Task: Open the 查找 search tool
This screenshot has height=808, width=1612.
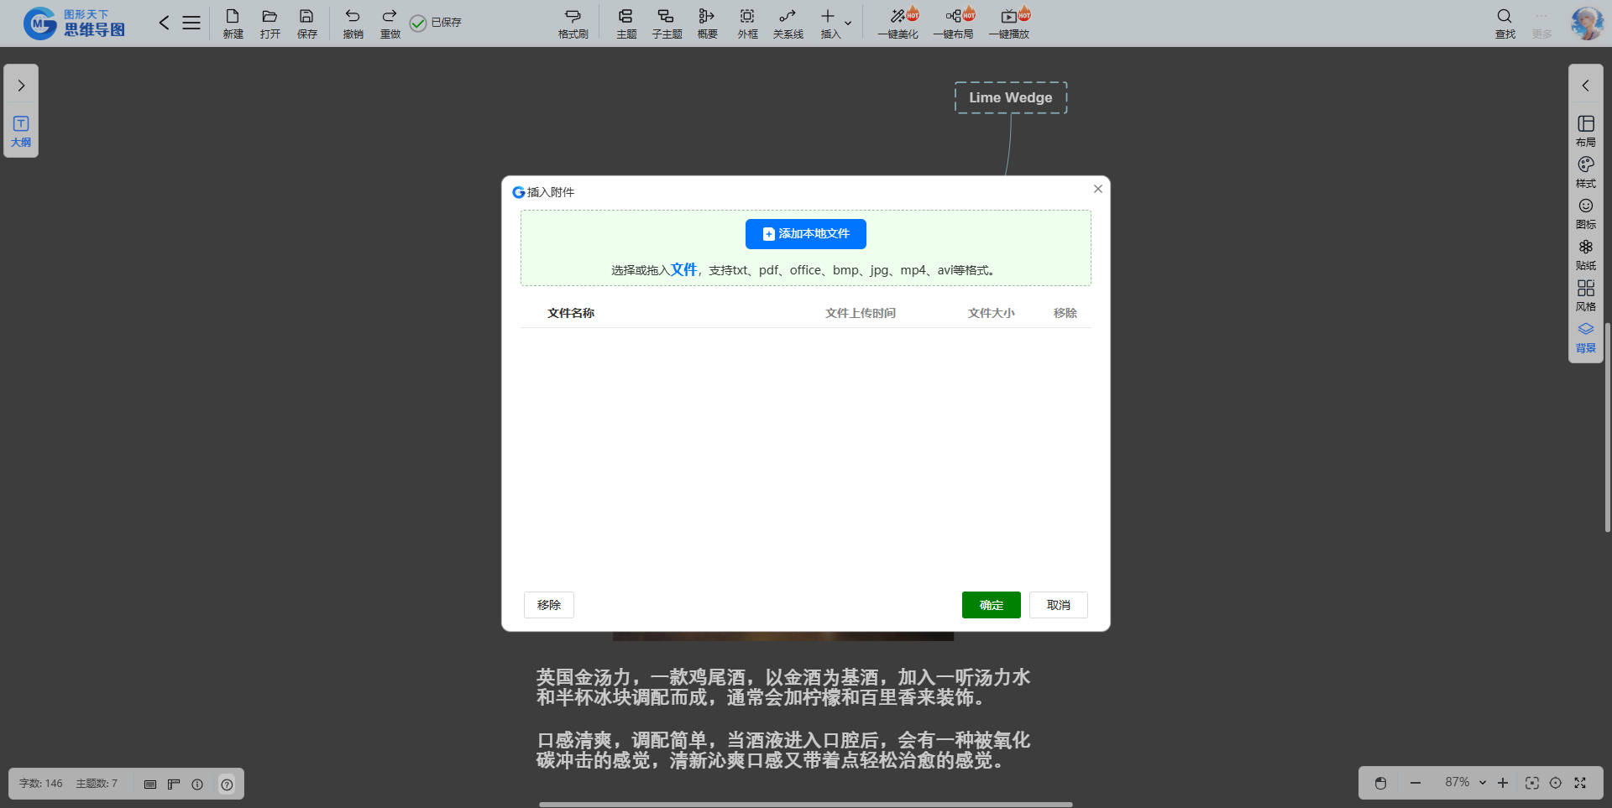Action: point(1505,23)
